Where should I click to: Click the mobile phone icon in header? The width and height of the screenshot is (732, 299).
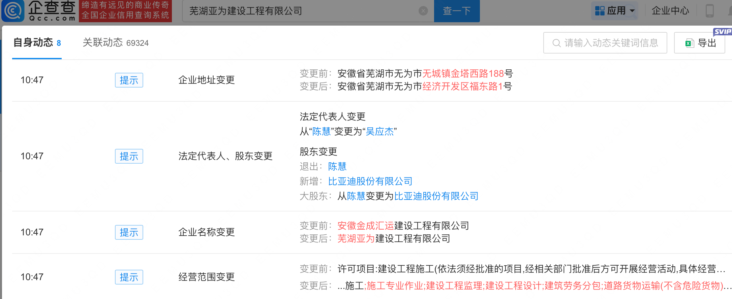click(709, 11)
